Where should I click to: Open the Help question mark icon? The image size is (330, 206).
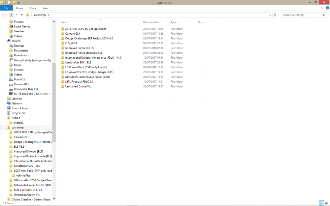[x=327, y=8]
